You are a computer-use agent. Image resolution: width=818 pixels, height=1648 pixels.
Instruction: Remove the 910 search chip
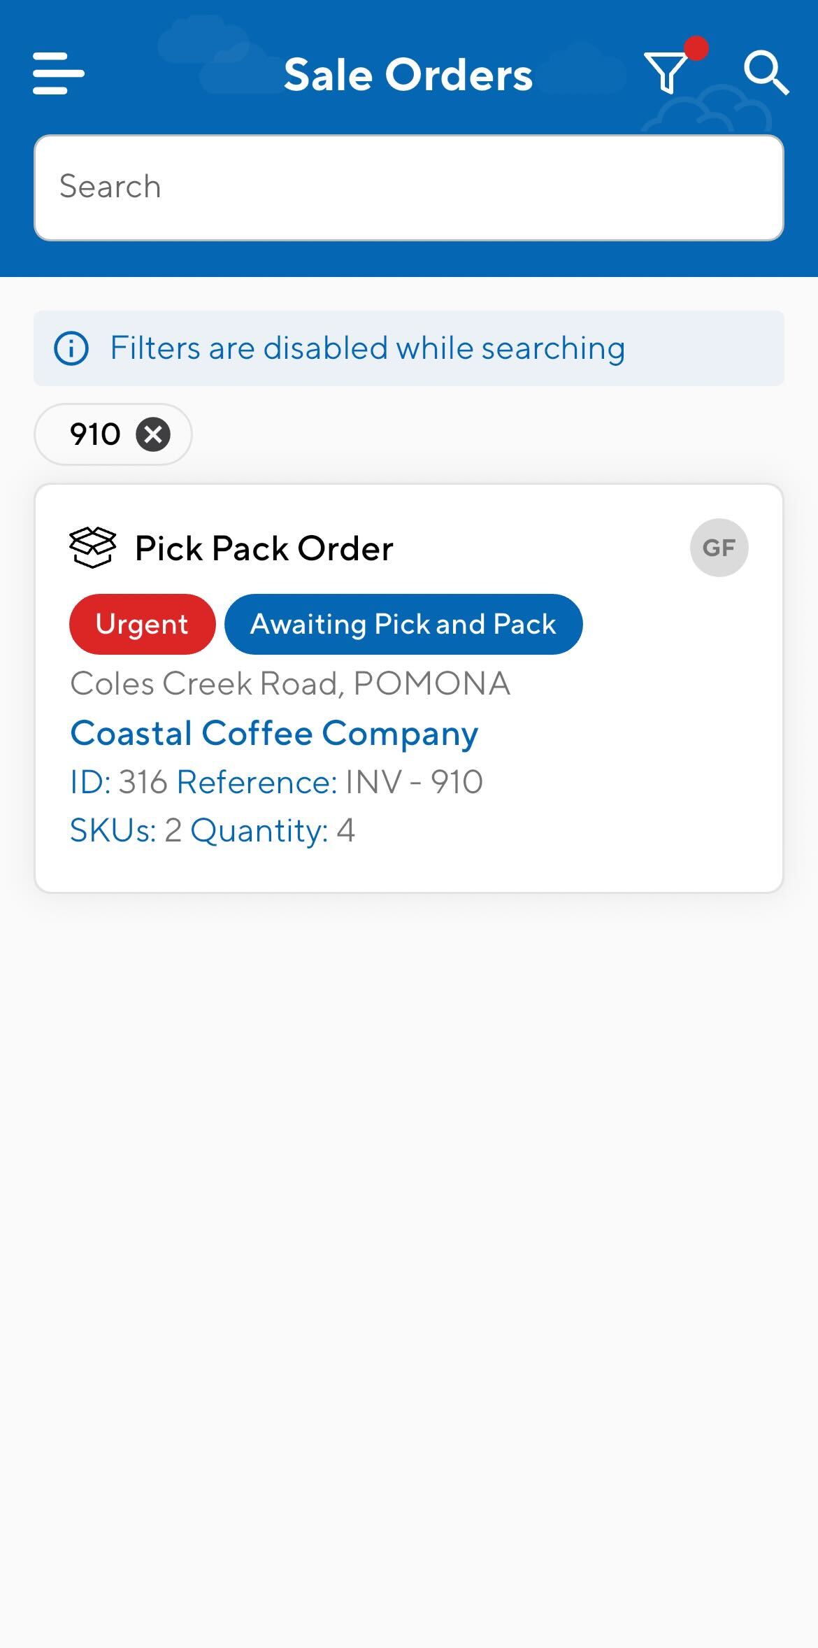point(153,434)
